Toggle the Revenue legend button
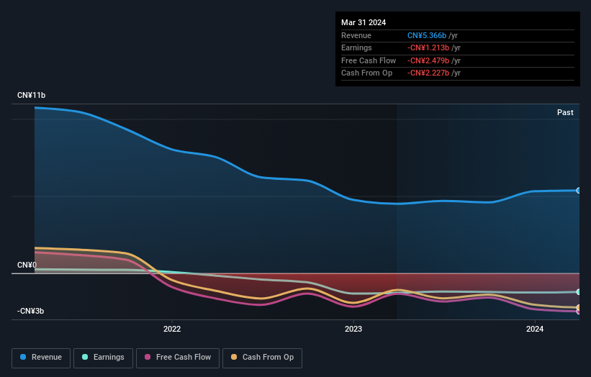The height and width of the screenshot is (377, 591). click(41, 358)
